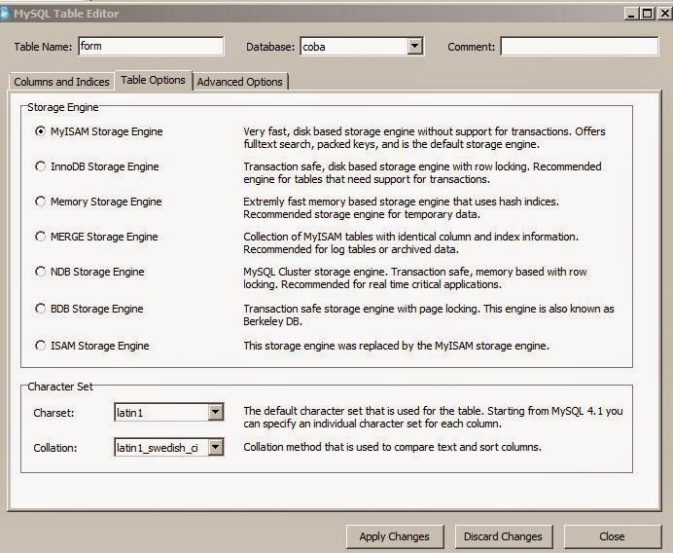673x553 pixels.
Task: Click the Comment input field
Action: click(x=580, y=46)
